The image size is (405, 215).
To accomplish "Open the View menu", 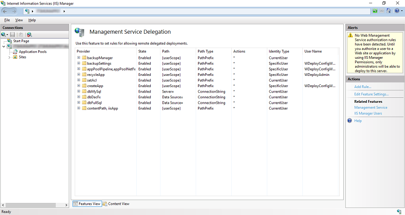I will 19,20.
